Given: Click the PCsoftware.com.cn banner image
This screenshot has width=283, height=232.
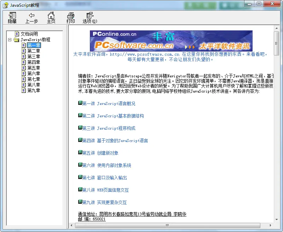Looking at the screenshot, I should (x=171, y=41).
